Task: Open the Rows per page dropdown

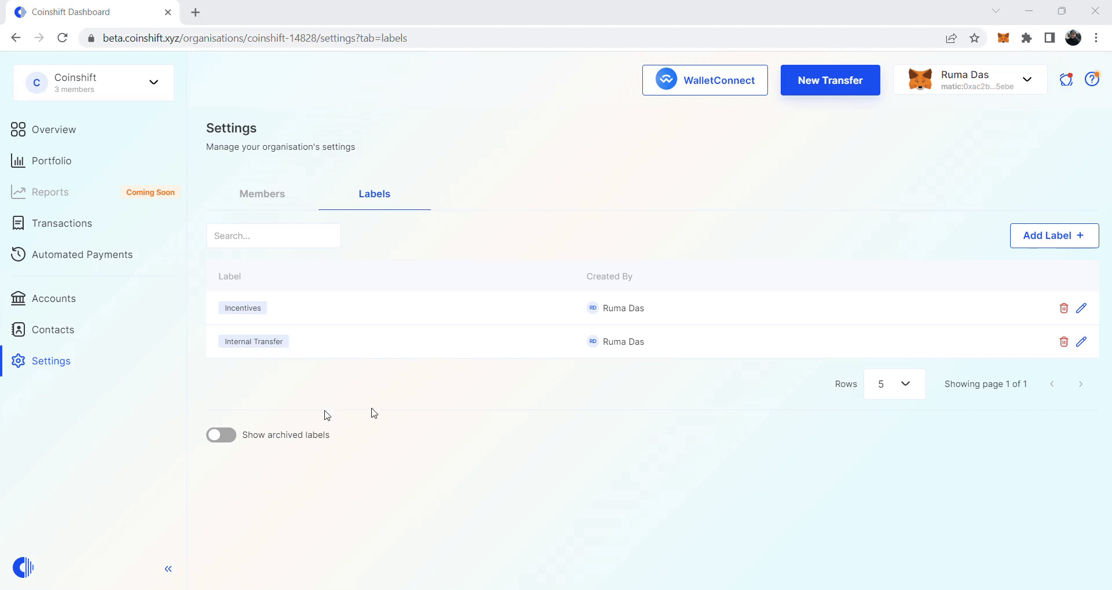Action: (894, 384)
